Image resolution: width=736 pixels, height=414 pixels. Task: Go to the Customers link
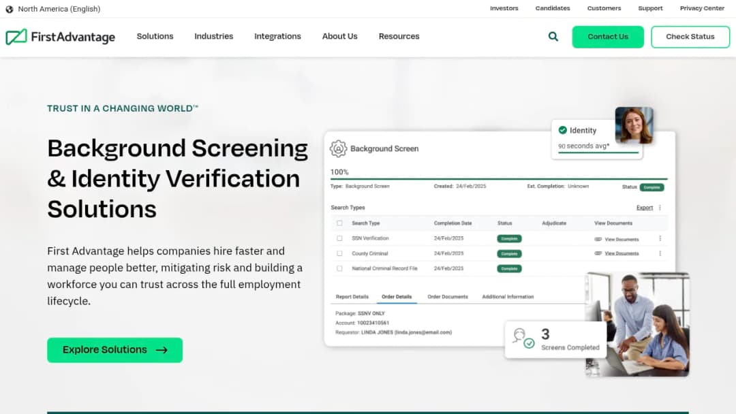[x=604, y=8]
